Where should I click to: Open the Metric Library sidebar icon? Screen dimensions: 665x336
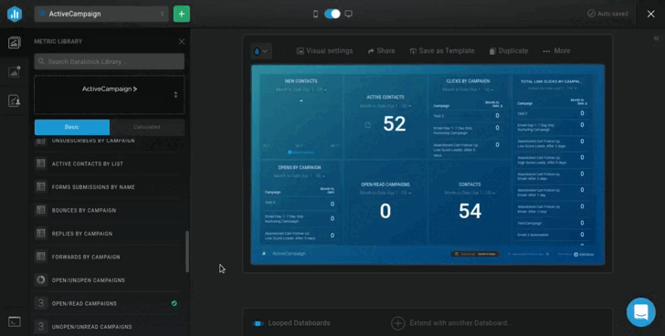tap(14, 42)
